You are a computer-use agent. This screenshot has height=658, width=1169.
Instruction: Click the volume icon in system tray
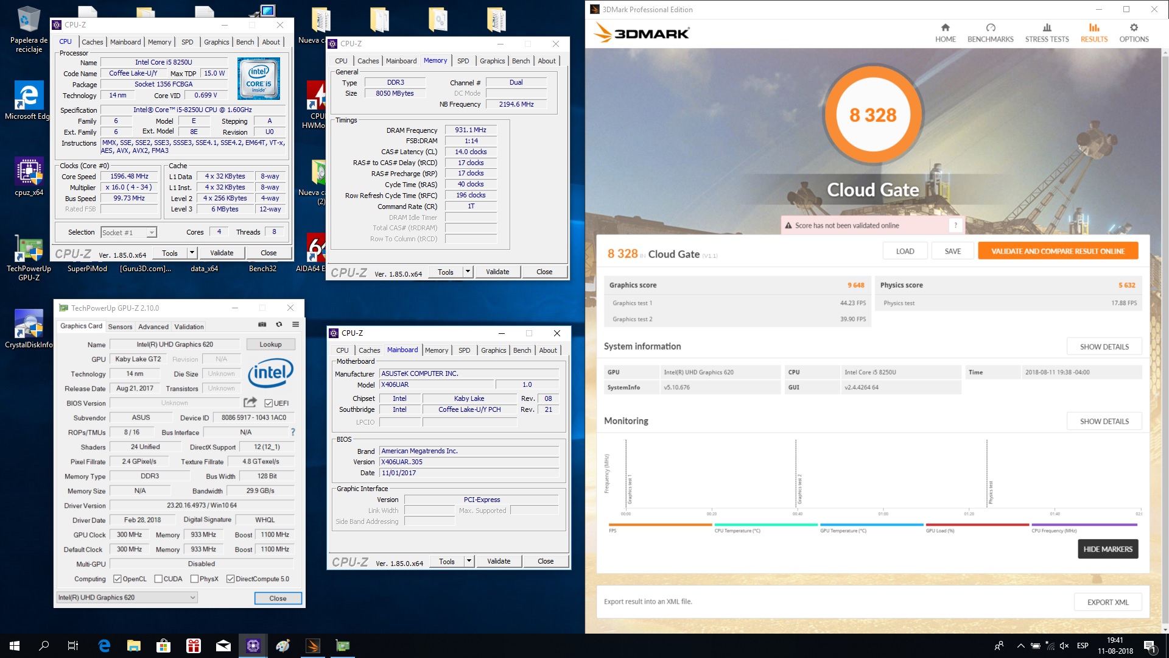1064,646
